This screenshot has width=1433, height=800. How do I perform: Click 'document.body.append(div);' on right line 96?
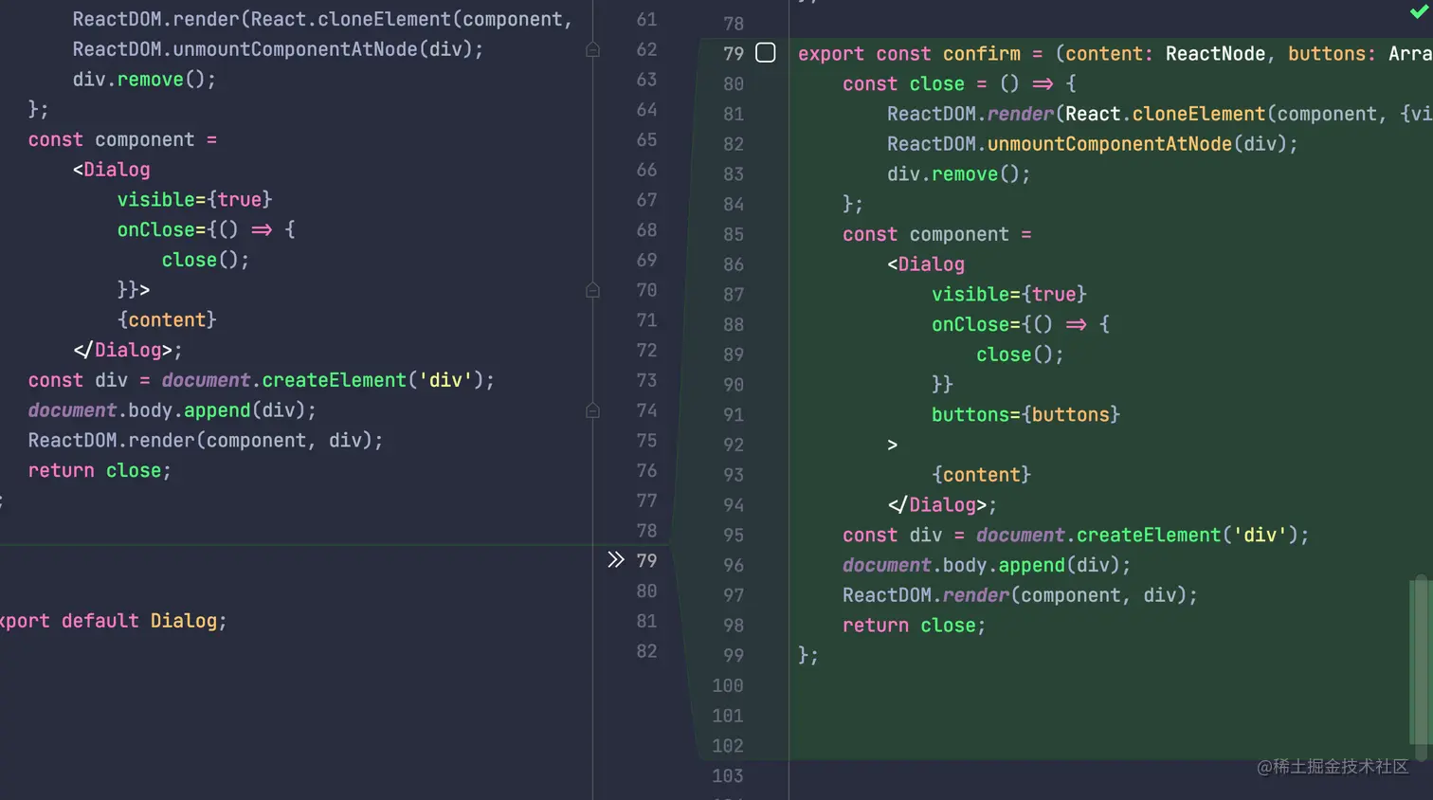[987, 565]
